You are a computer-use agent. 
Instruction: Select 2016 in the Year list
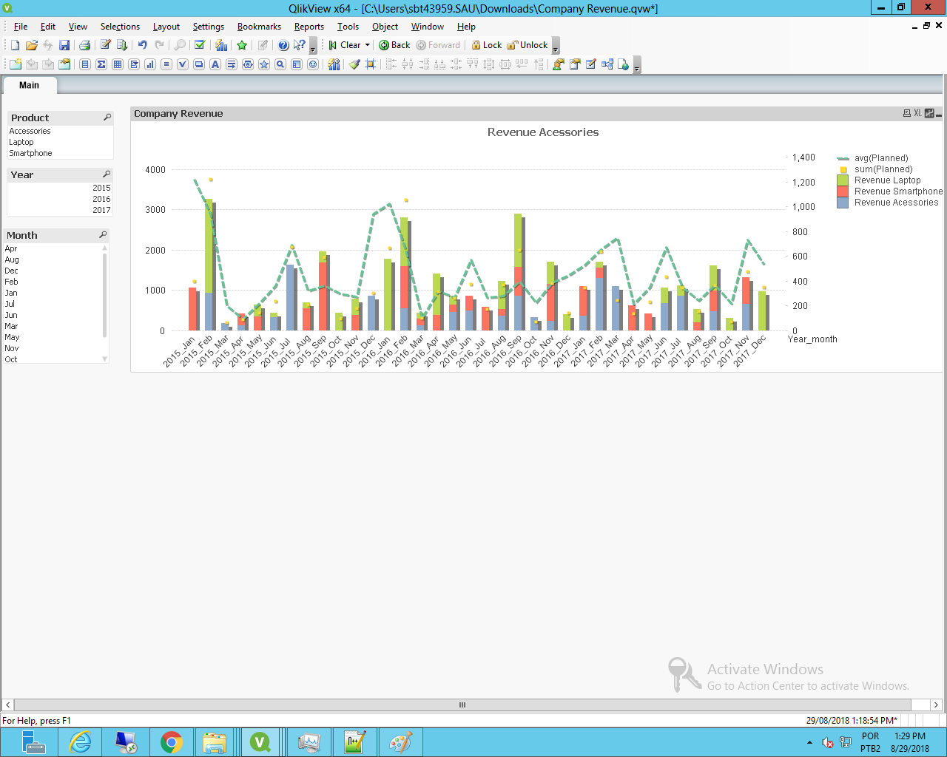tap(60, 199)
